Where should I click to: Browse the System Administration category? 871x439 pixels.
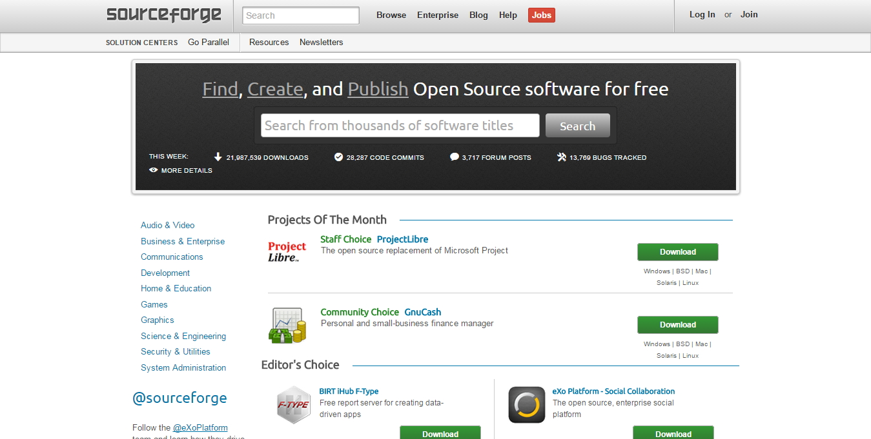(x=183, y=368)
